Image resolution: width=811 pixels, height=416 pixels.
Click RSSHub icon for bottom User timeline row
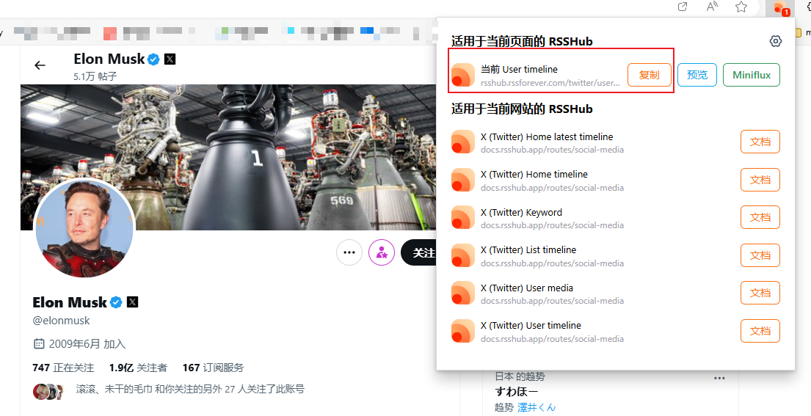click(463, 331)
